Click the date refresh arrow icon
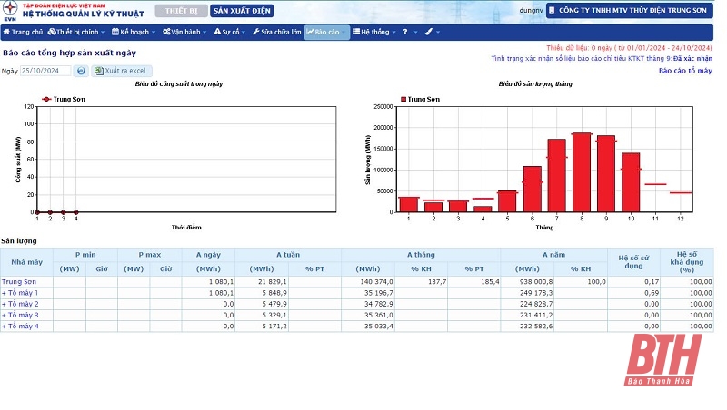The height and width of the screenshot is (410, 727). click(81, 71)
